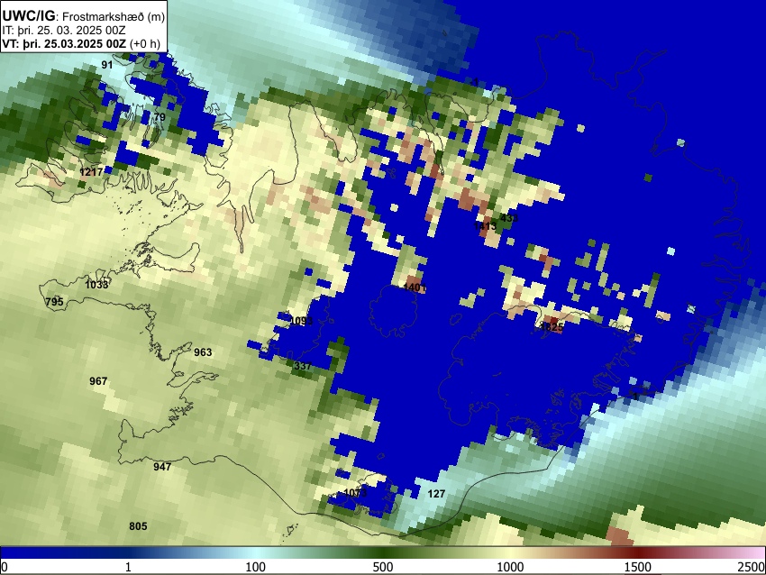Click the 500 tick label on the legend
Image resolution: width=766 pixels, height=575 pixels.
pos(383,567)
